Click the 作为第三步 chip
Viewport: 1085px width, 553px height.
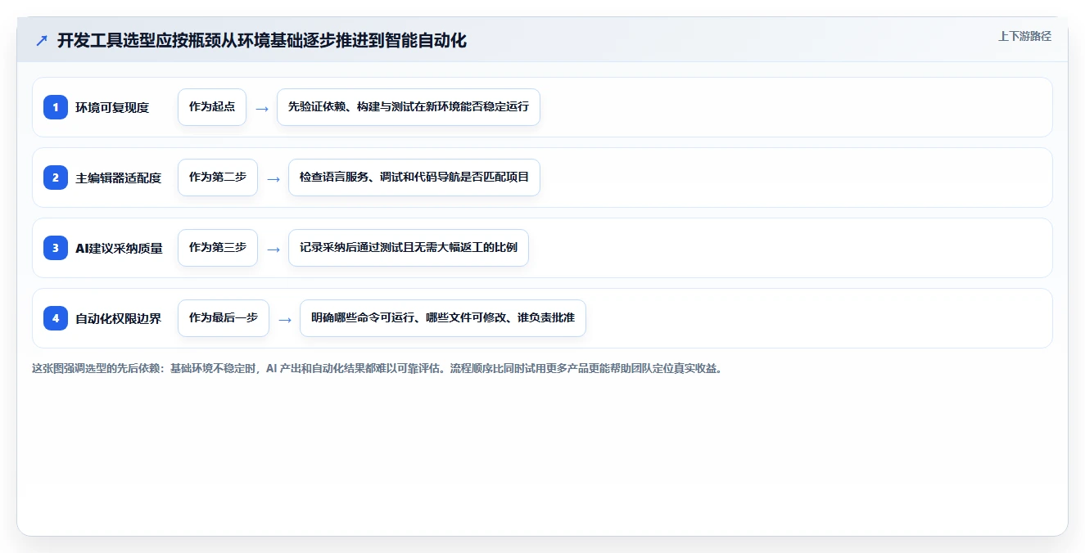tap(218, 248)
